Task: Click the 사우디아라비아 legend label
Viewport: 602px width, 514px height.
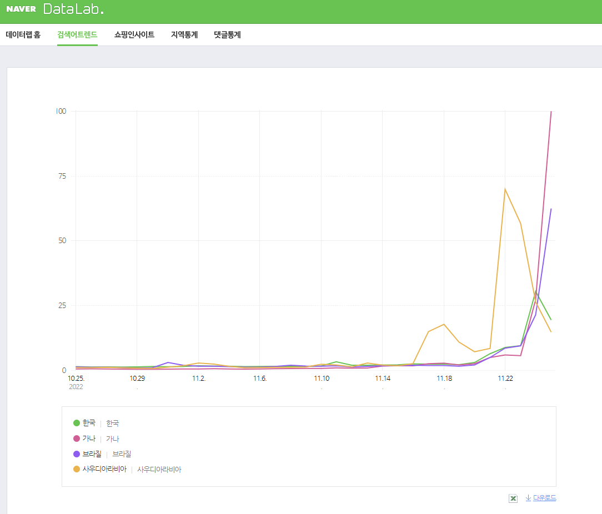Action: click(104, 469)
